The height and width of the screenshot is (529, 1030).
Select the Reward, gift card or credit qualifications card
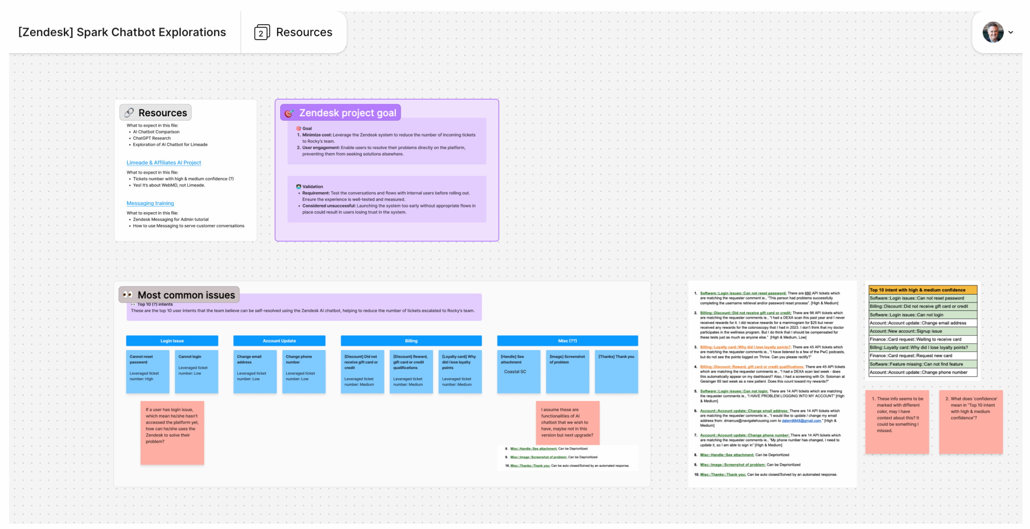click(x=411, y=372)
